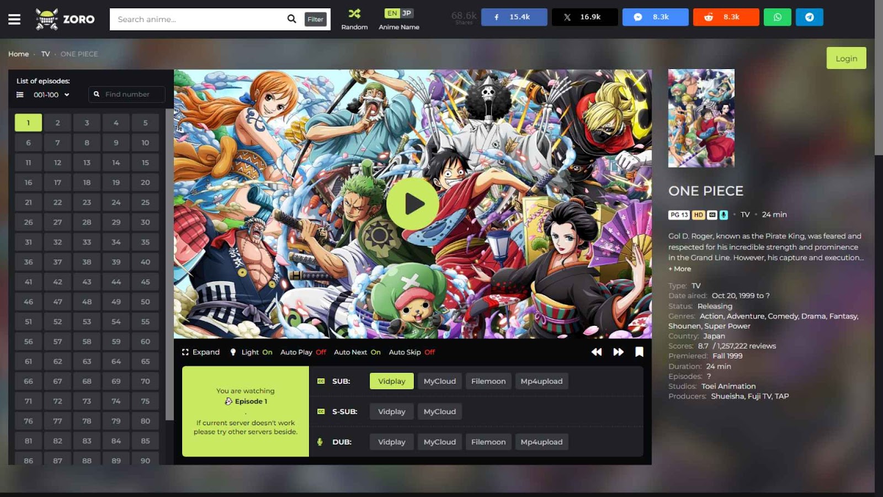Go to previous episode
This screenshot has width=883, height=497.
click(597, 352)
